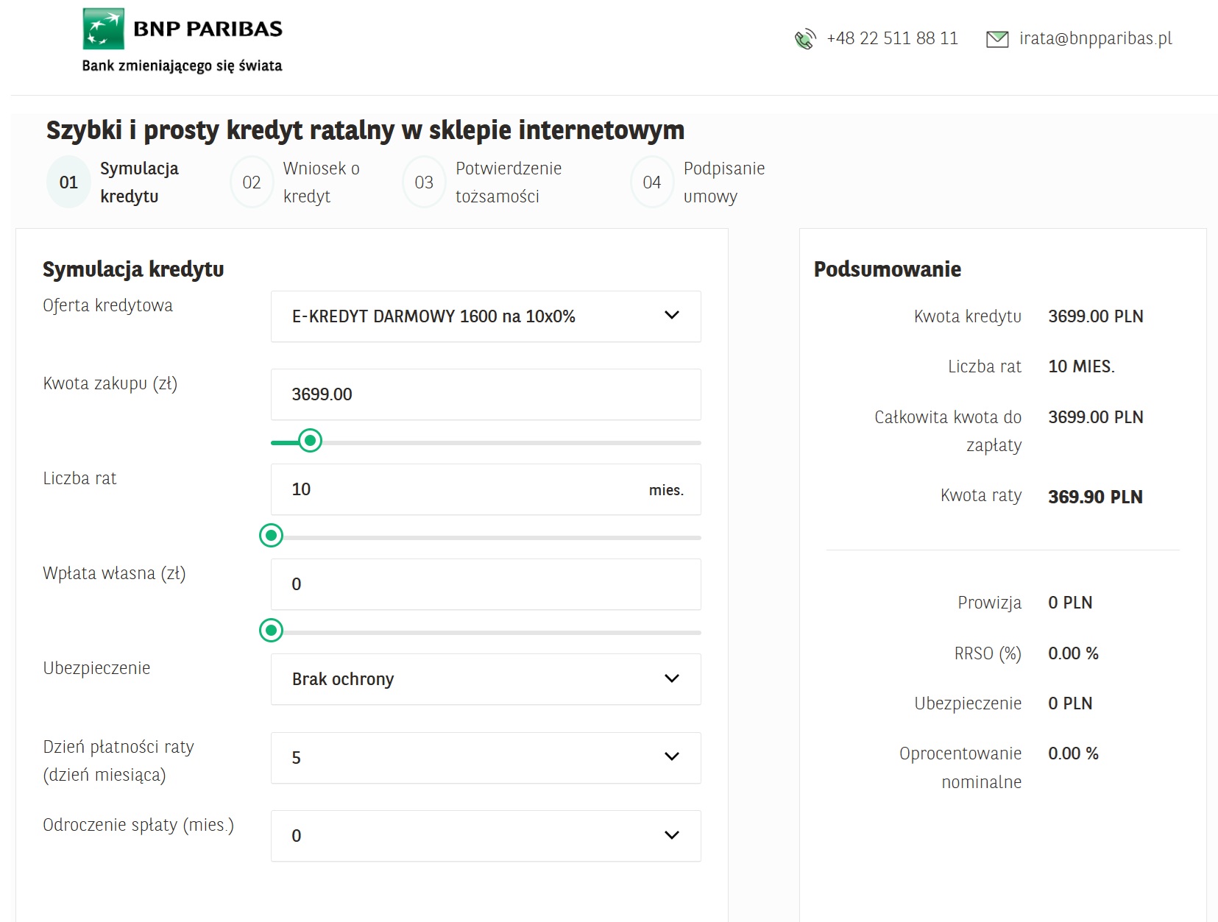Click the Liczba rat slider handle
Image resolution: width=1218 pixels, height=922 pixels.
point(272,536)
